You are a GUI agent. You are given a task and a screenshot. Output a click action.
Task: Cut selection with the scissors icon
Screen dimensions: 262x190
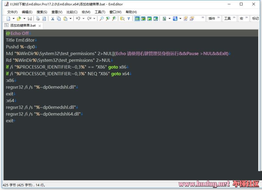click(53, 19)
